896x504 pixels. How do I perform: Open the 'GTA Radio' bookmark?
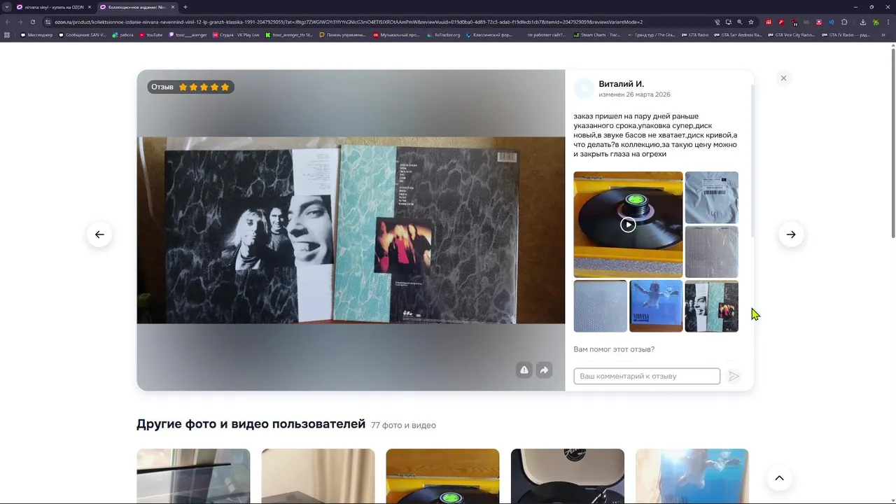pos(695,35)
